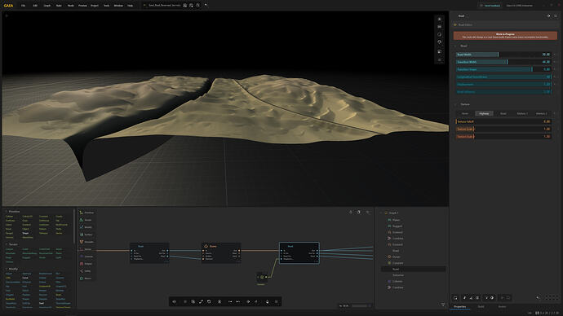Click the first icon in the properties panel bottom toolbar
563x316 pixels.
point(455,298)
